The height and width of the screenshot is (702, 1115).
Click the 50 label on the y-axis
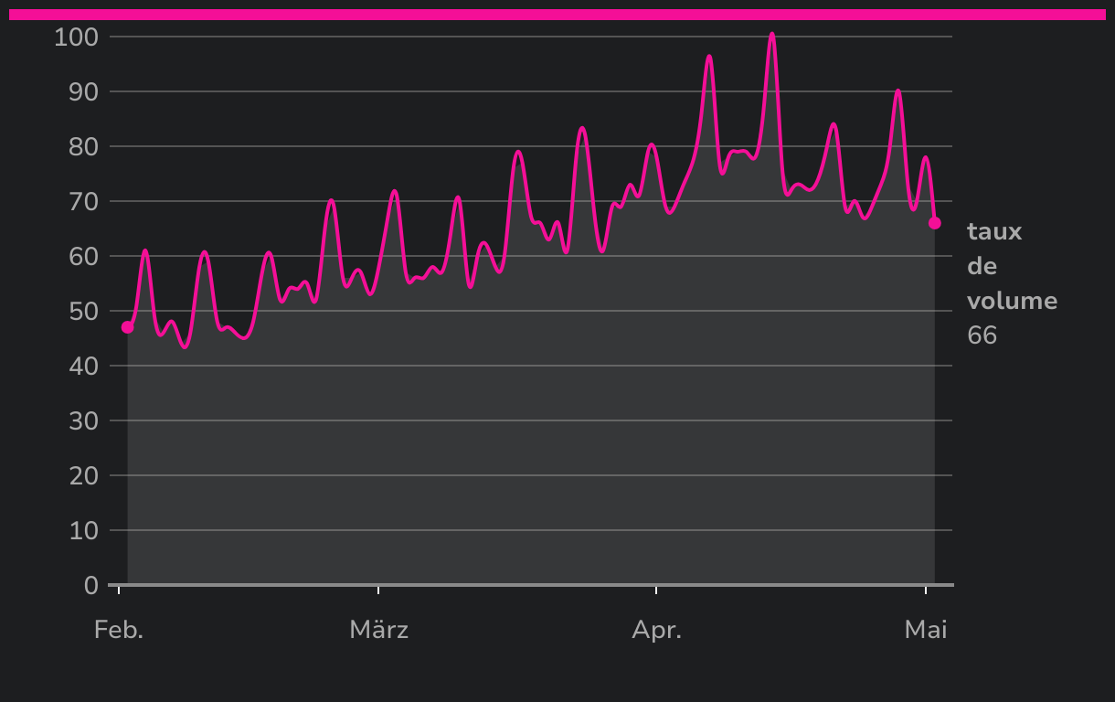(x=81, y=312)
